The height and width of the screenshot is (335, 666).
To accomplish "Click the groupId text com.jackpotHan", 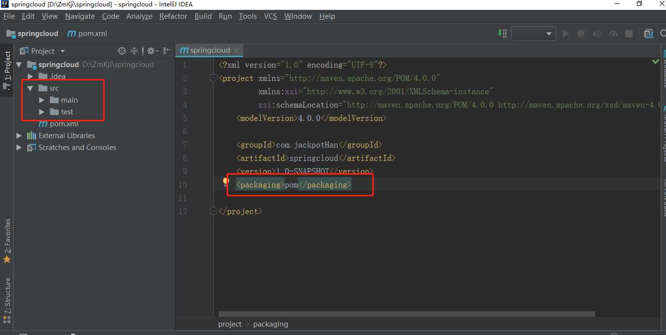I will [307, 145].
